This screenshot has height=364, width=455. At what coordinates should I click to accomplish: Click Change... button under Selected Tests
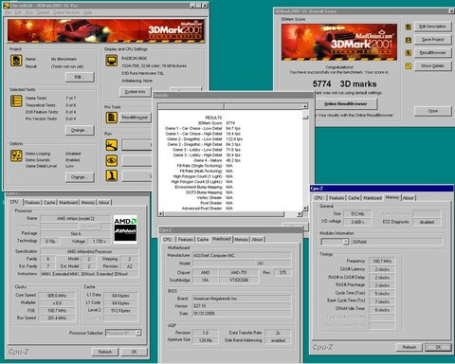(80, 130)
